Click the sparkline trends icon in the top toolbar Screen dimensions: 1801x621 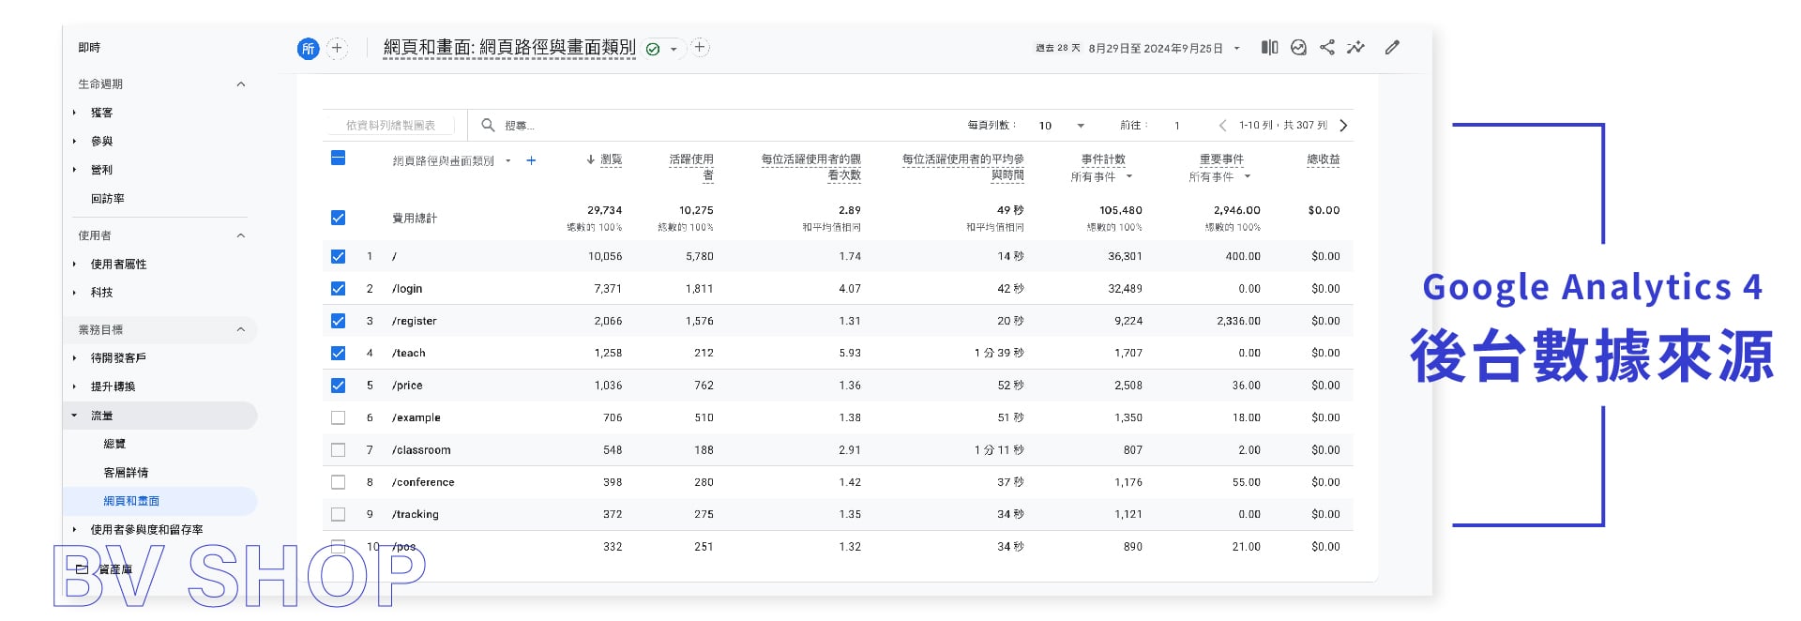[1356, 48]
